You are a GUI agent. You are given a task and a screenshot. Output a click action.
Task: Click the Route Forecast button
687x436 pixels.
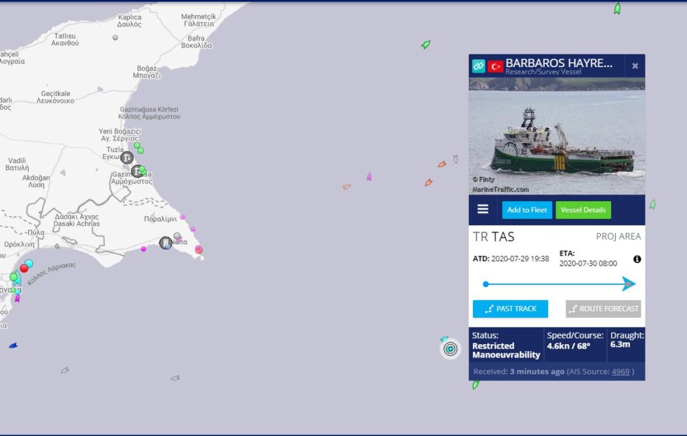(603, 309)
